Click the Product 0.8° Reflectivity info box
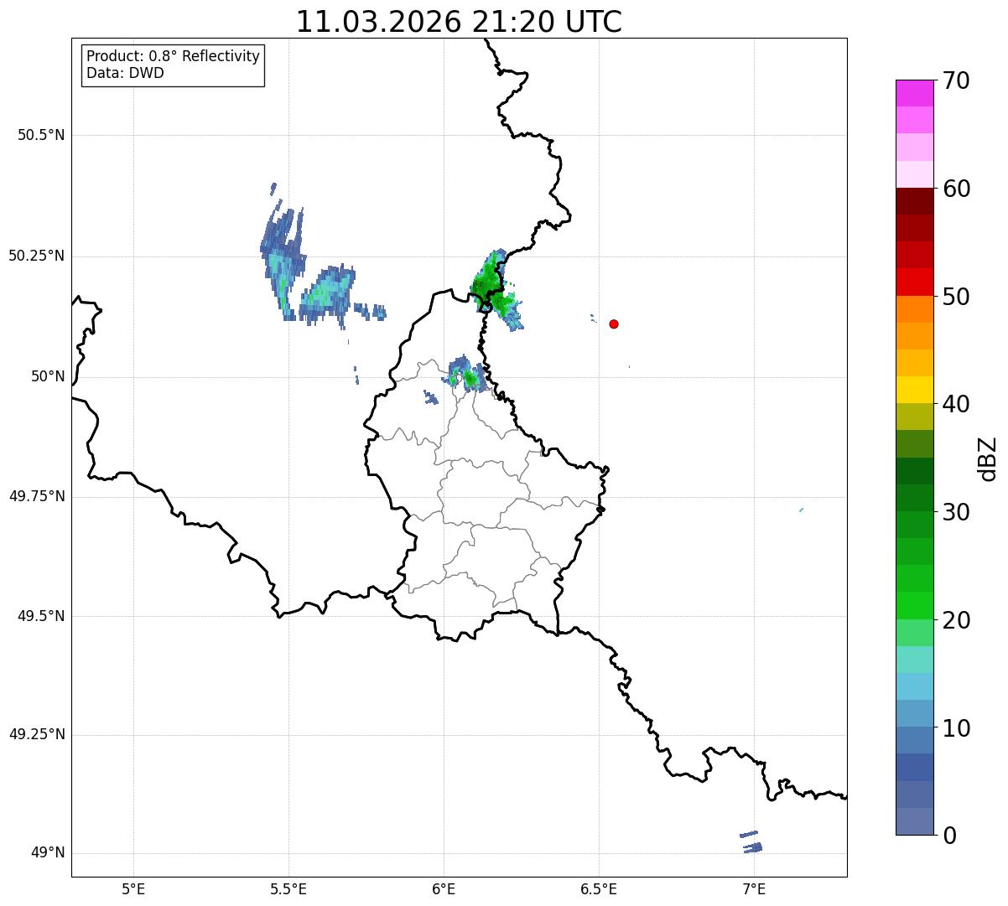 [x=174, y=65]
